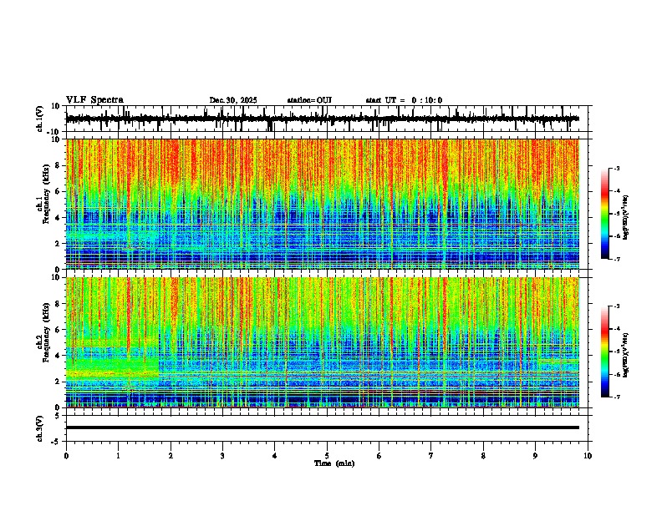Click the ch.2 "Frequency (kHz)" axis label
662x511 pixels.
[x=46, y=332]
